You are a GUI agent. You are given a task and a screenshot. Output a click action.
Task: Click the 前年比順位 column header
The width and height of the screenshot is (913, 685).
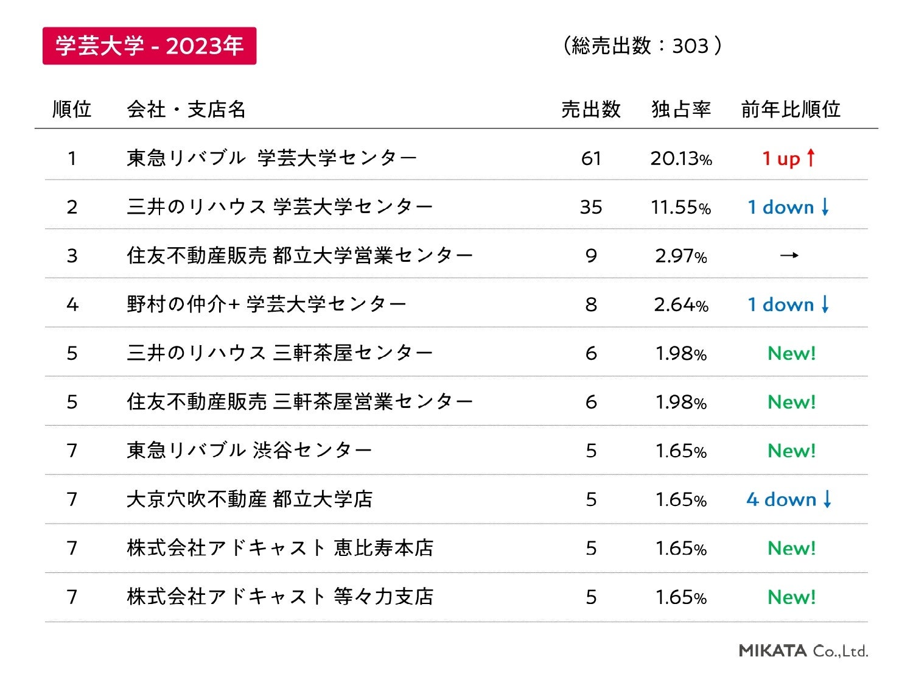(x=791, y=110)
